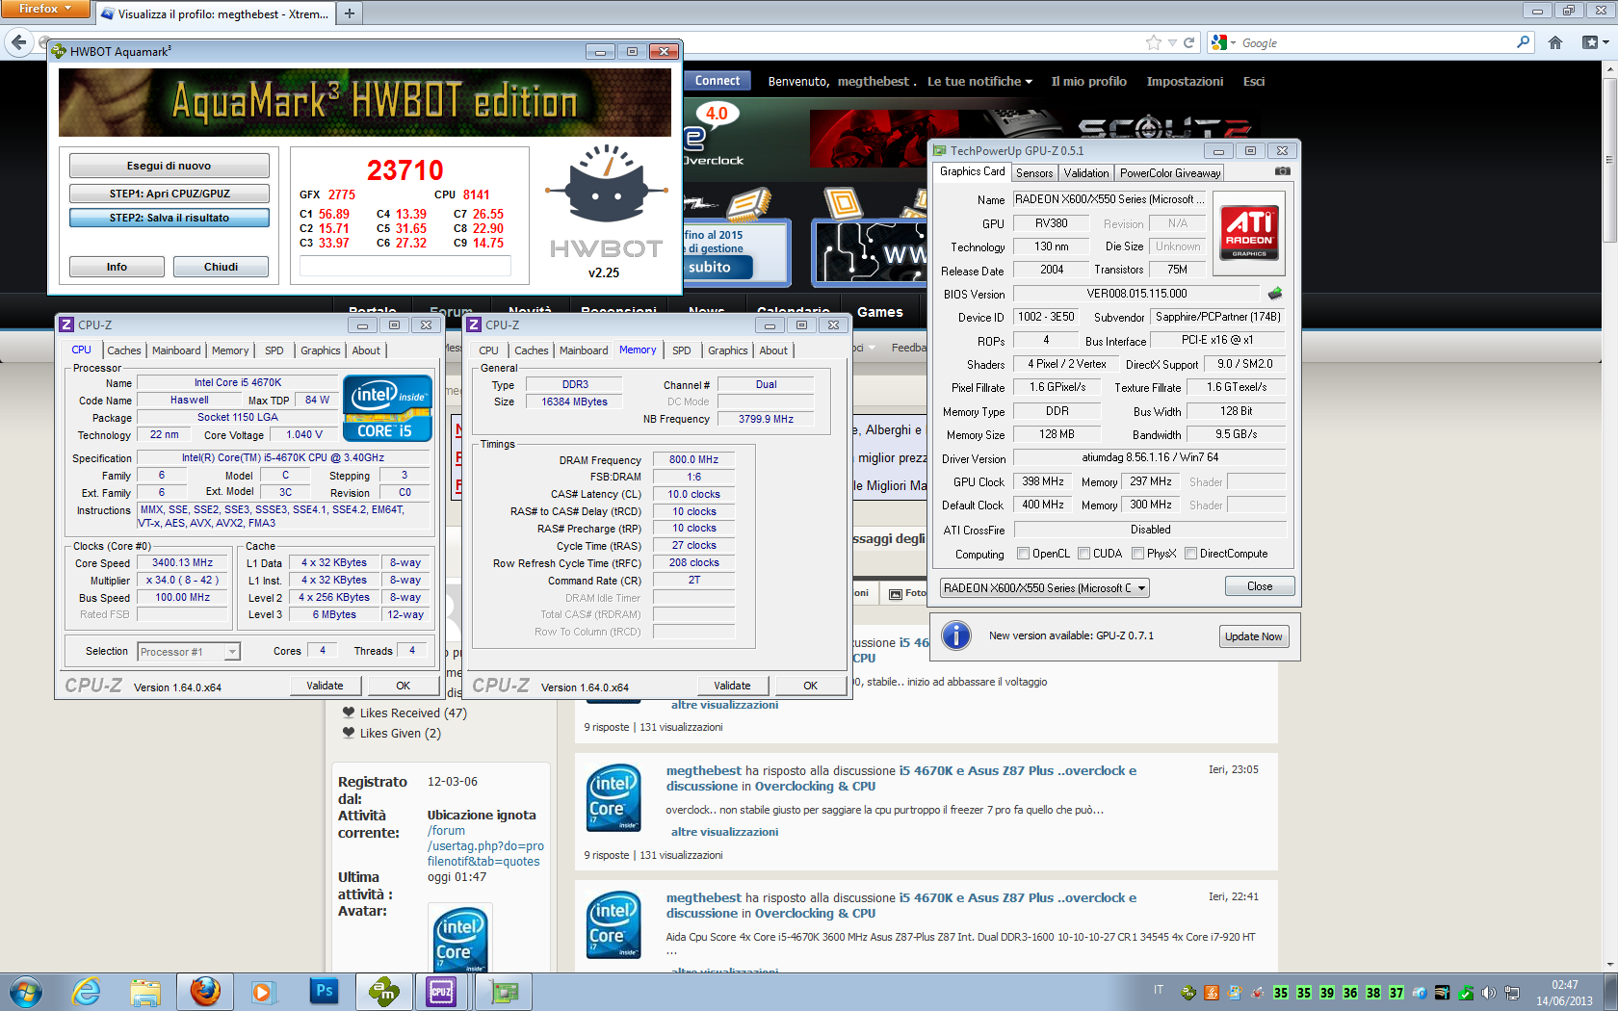Click Validate in left CPU-Z window
The image size is (1618, 1011).
tap(326, 686)
